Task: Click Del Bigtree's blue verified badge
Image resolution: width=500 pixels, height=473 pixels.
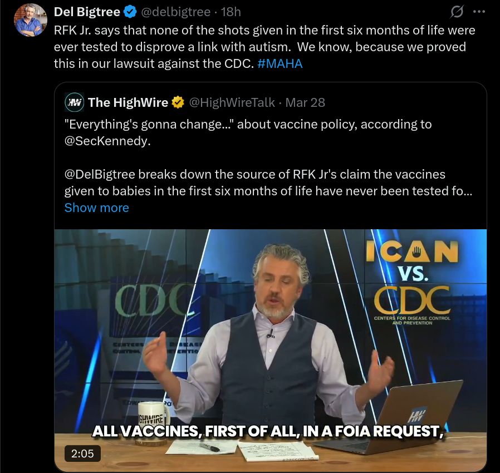Action: coord(130,12)
